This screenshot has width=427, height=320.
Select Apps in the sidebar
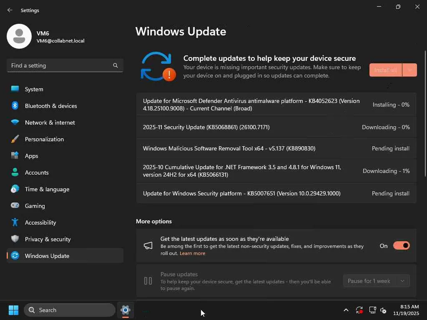(x=65, y=156)
